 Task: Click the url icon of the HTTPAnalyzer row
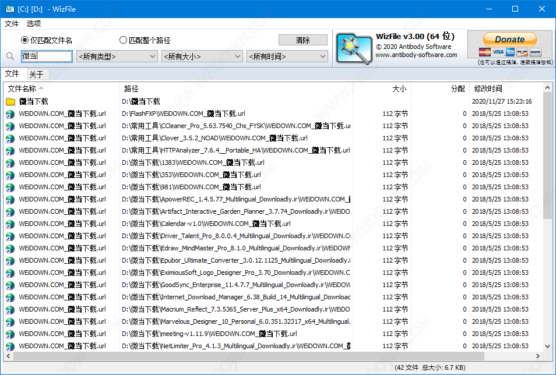point(10,151)
